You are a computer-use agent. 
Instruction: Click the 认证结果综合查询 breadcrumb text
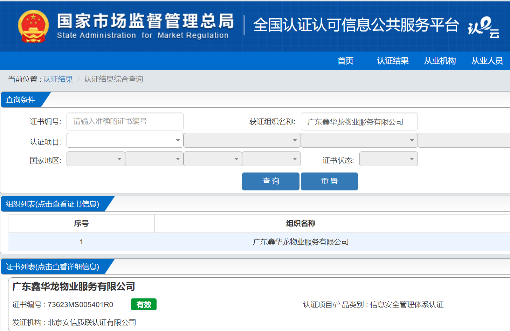(x=113, y=79)
